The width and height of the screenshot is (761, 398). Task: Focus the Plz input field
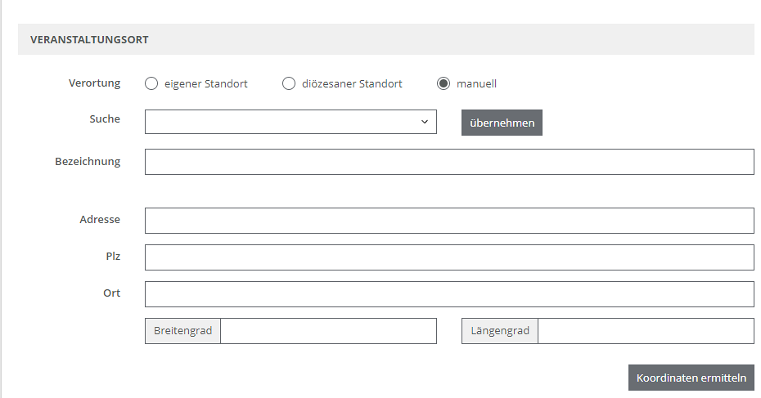coord(448,257)
